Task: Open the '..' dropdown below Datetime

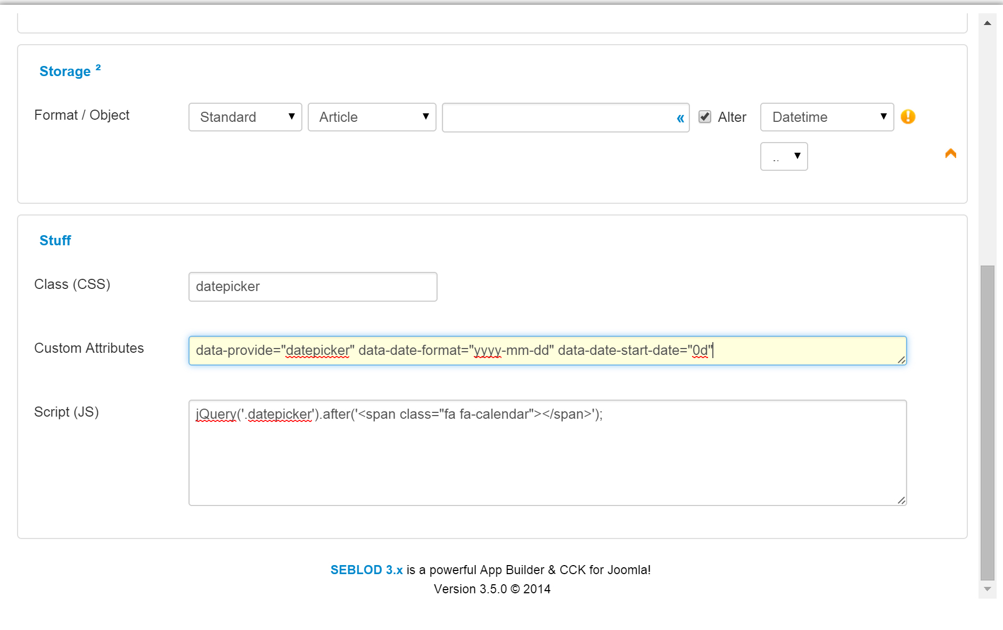Action: (x=784, y=156)
